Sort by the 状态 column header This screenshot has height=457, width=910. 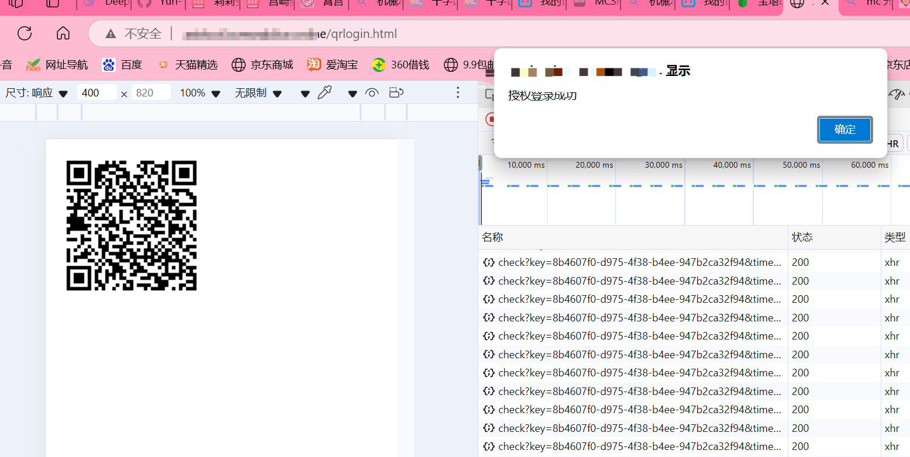(835, 237)
